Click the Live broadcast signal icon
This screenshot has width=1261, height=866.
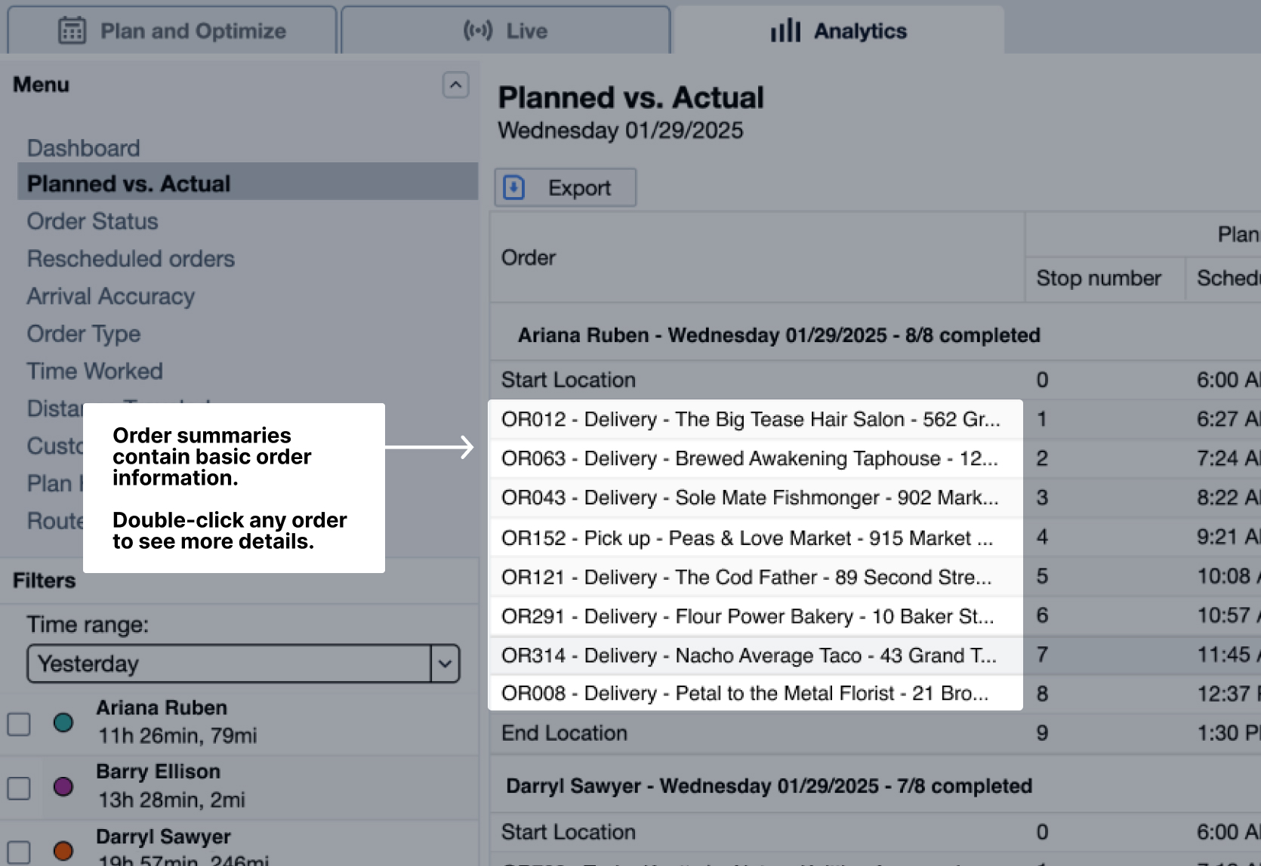(x=477, y=31)
